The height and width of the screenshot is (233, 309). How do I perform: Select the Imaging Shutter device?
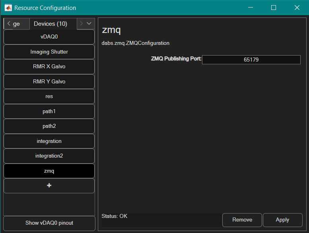[x=49, y=52]
